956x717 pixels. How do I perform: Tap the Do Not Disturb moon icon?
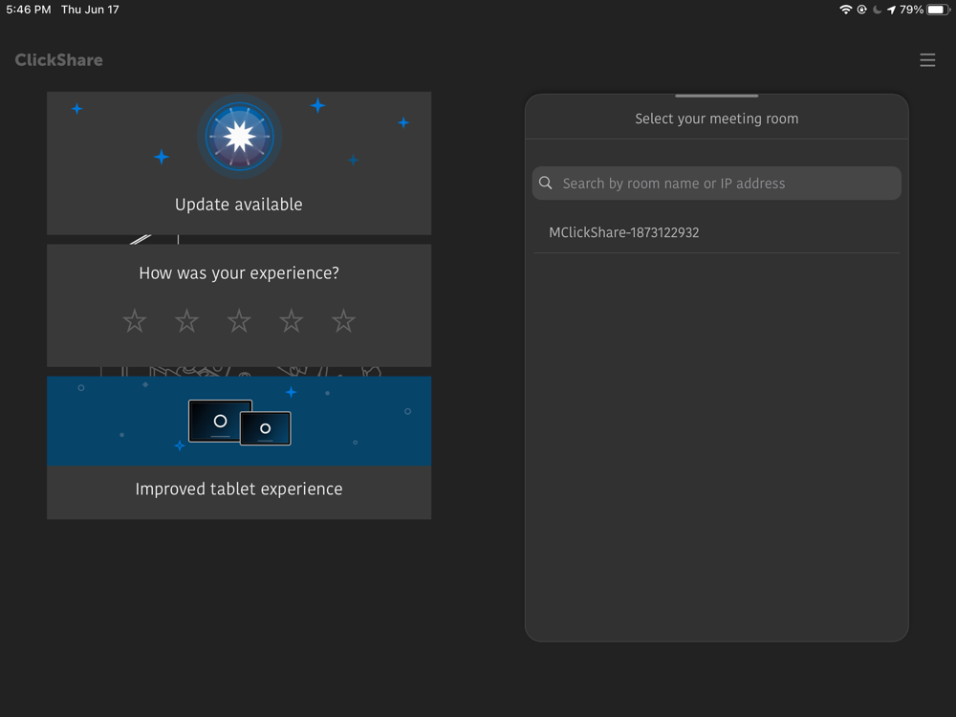pos(877,10)
